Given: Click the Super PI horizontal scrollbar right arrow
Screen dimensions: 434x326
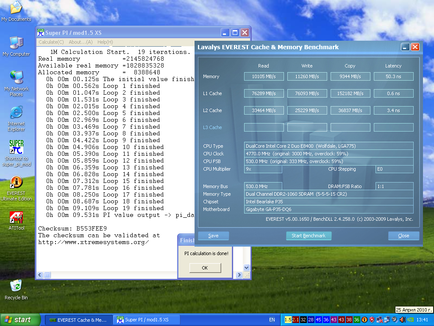Looking at the screenshot, I should pyautogui.click(x=239, y=275).
